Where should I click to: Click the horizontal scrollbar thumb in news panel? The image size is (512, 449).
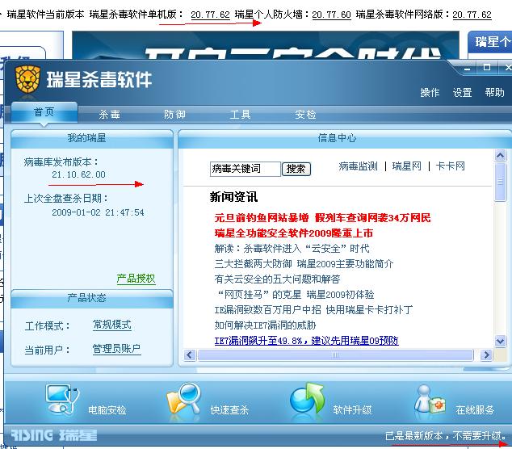(335, 355)
